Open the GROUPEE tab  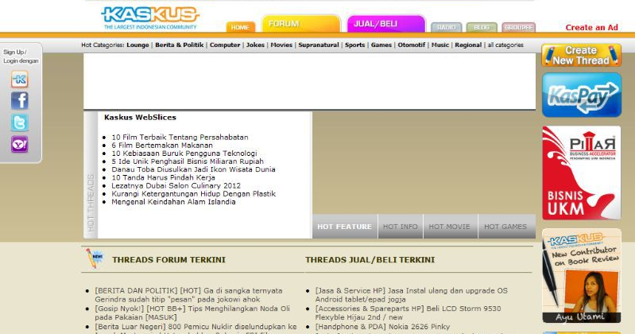point(519,27)
